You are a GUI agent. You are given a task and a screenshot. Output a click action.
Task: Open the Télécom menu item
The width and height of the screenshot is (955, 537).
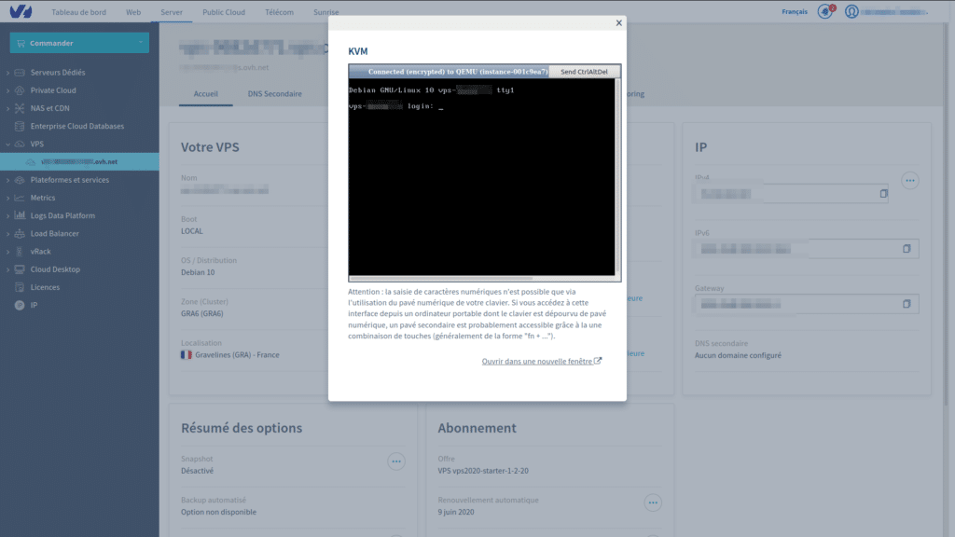pyautogui.click(x=279, y=12)
